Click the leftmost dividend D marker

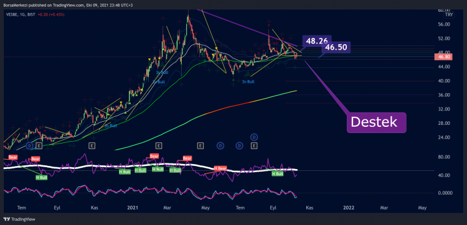pos(29,145)
